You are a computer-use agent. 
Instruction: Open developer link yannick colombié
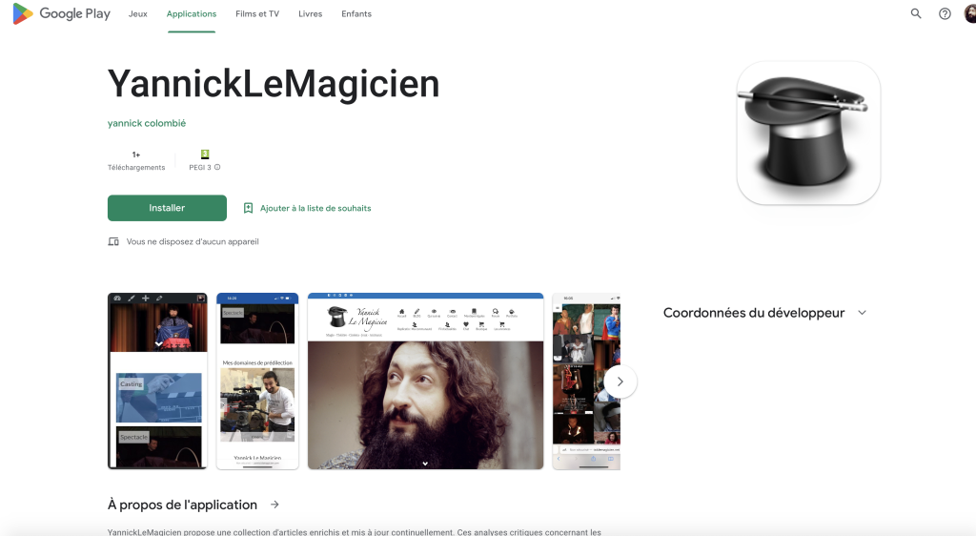[x=146, y=123]
